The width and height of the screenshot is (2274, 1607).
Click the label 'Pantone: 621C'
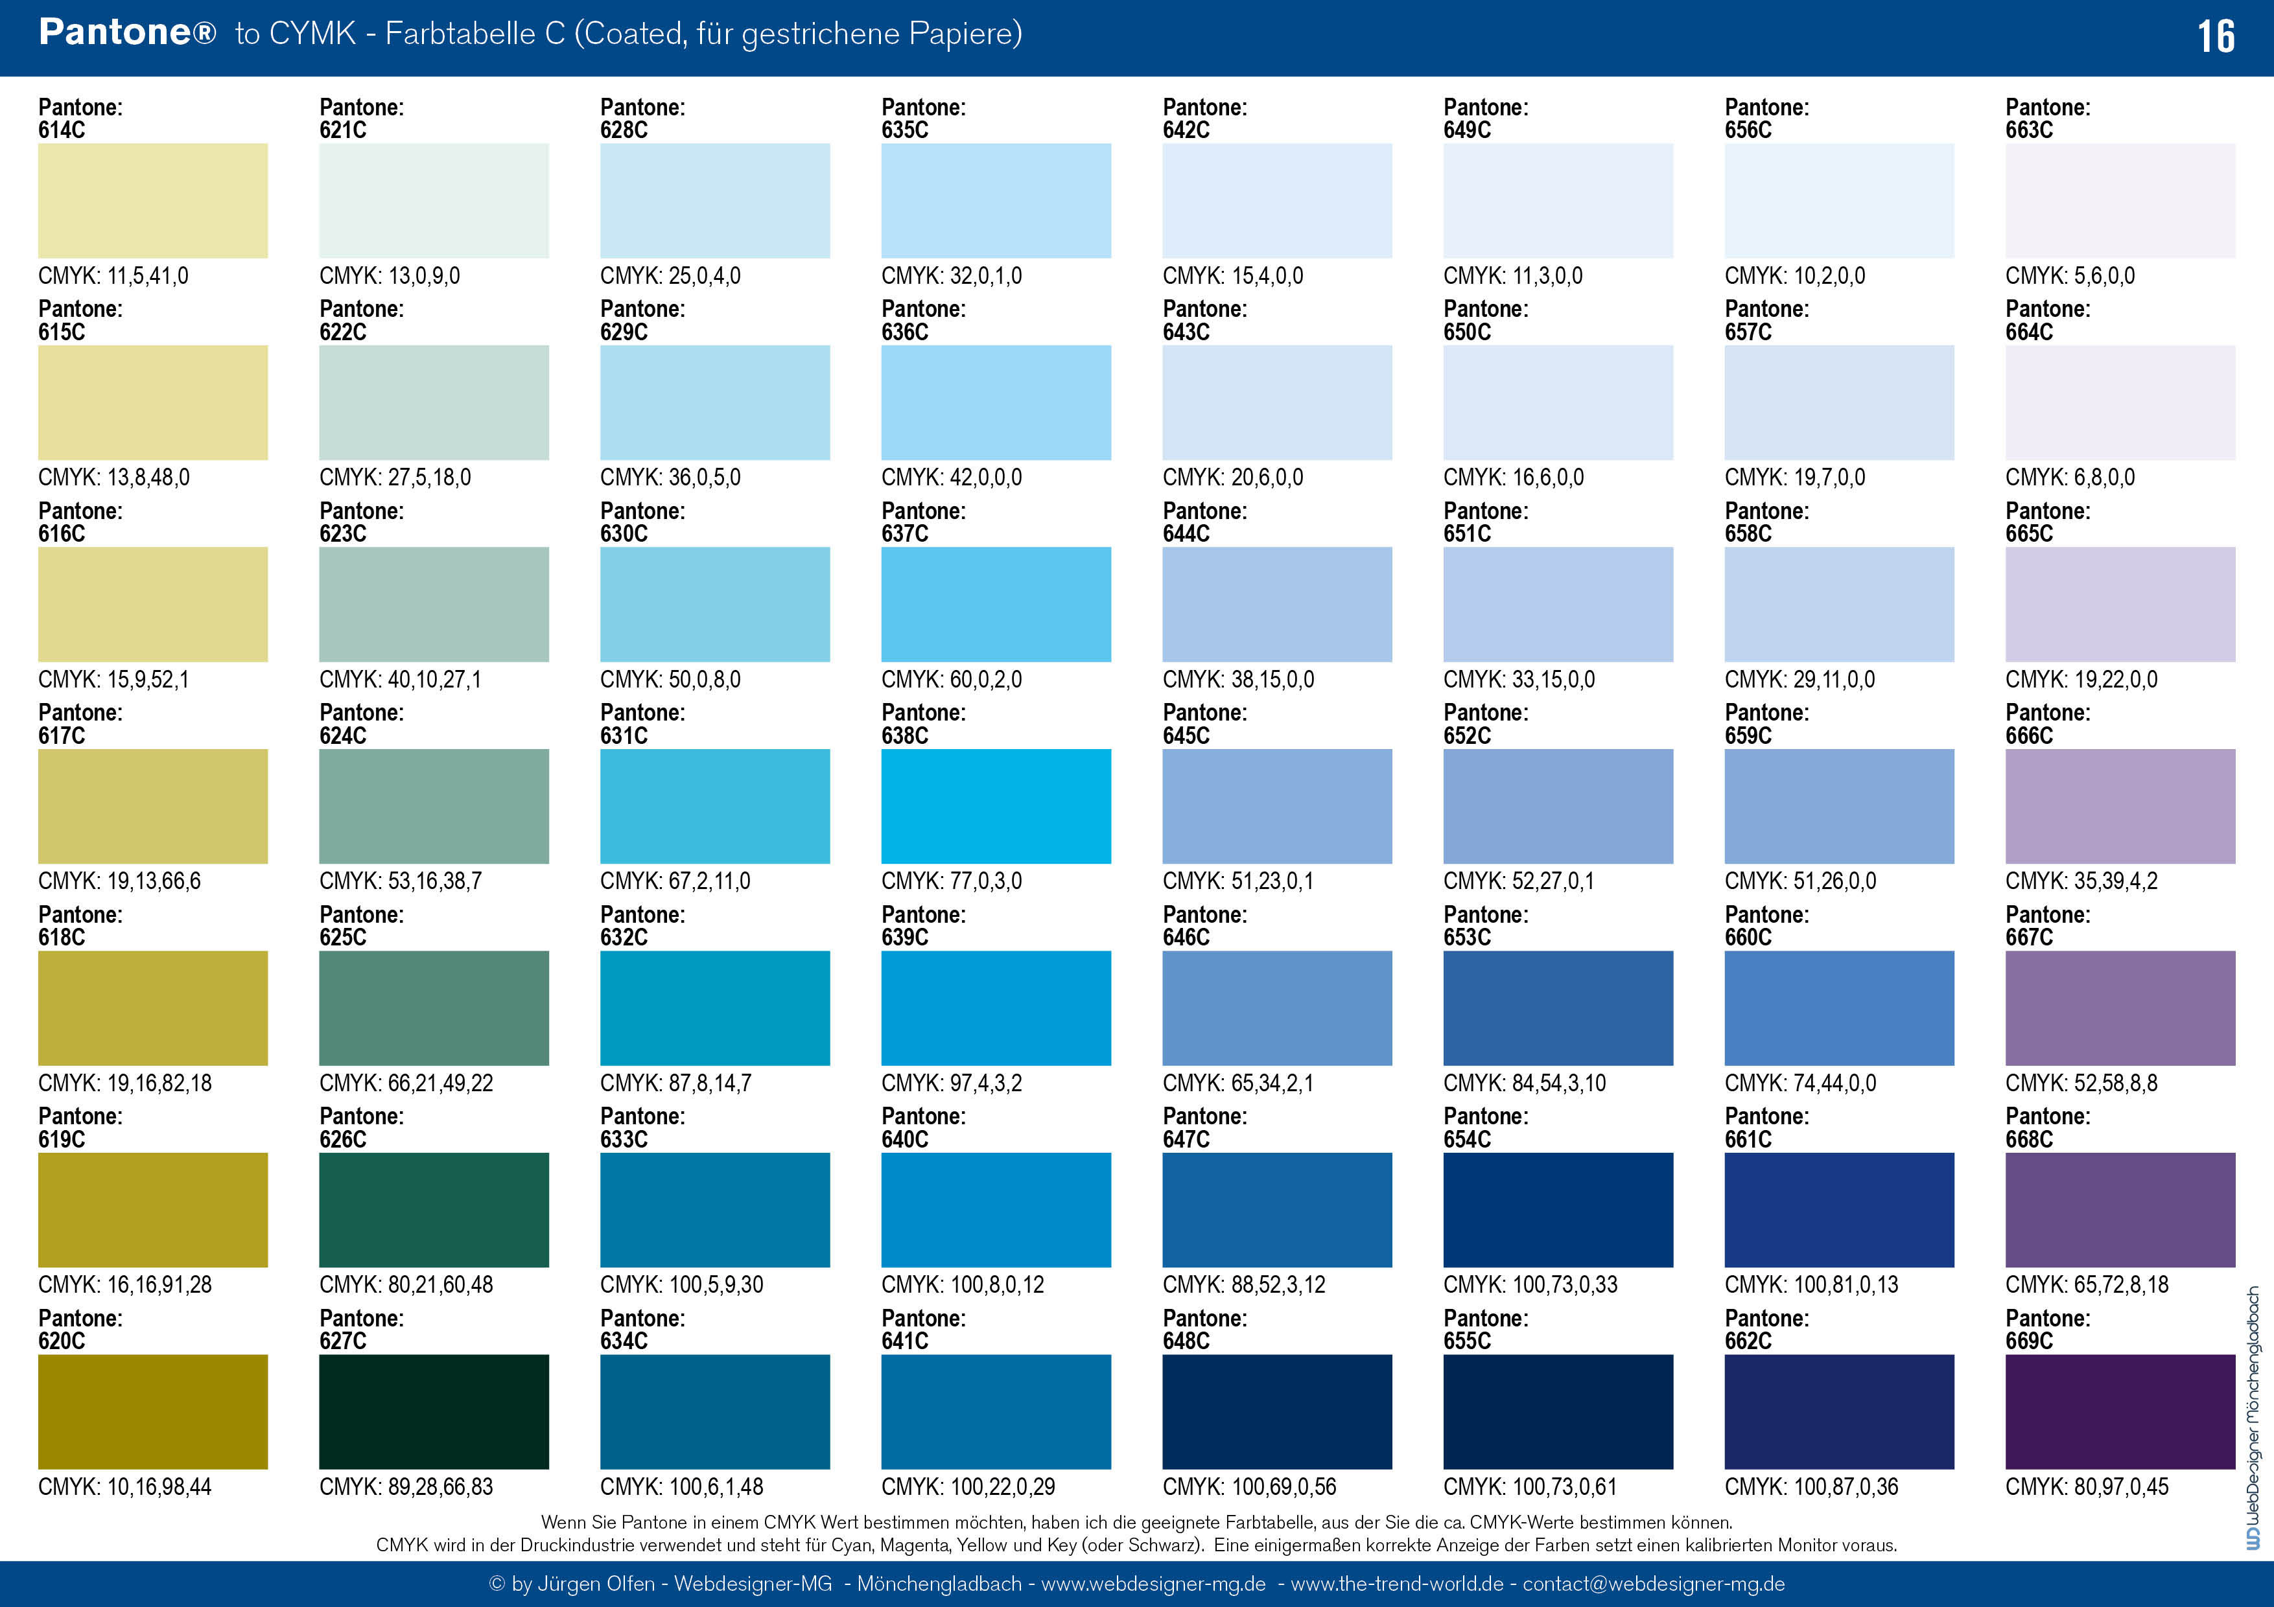click(x=362, y=119)
